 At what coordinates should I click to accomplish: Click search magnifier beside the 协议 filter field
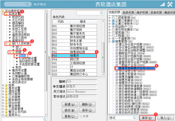[134, 118]
